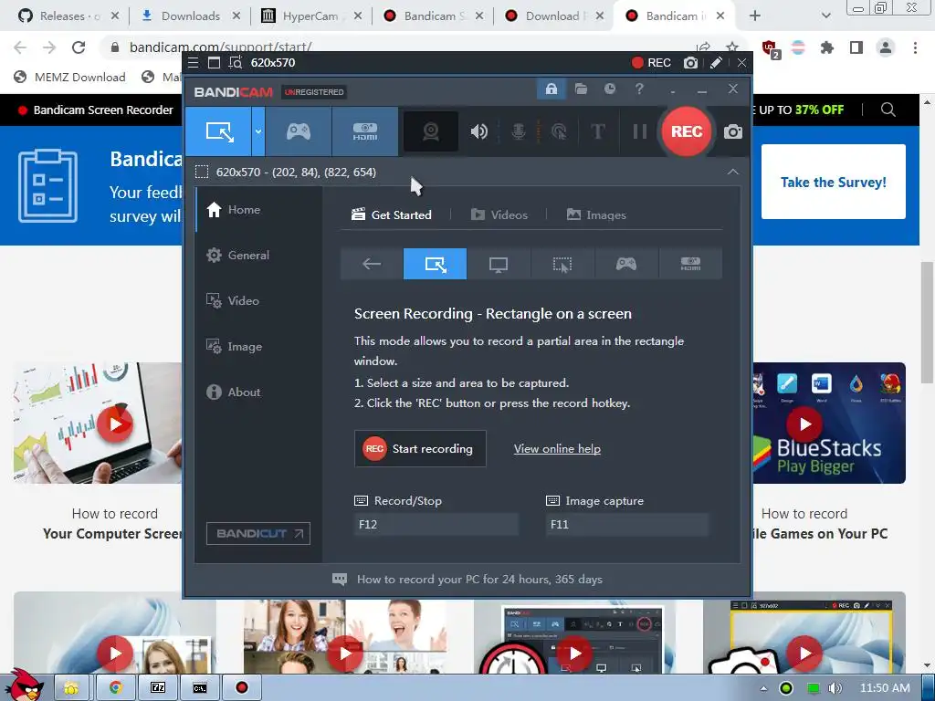This screenshot has width=935, height=701.
Task: Open the View online help link
Action: [x=557, y=449]
